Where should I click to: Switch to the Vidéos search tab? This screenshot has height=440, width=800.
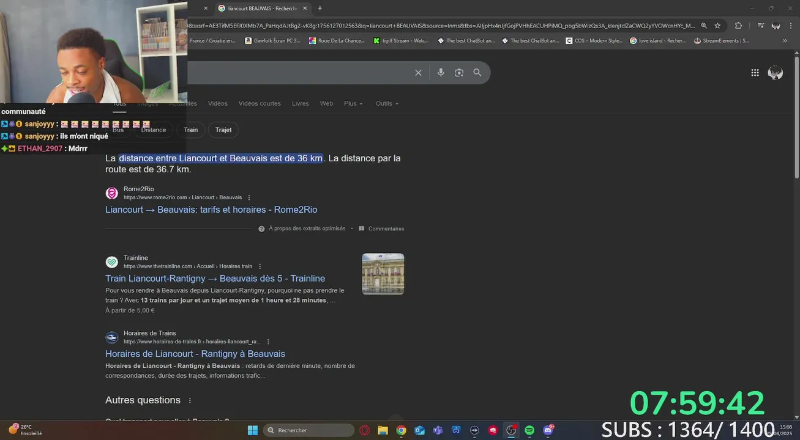217,103
